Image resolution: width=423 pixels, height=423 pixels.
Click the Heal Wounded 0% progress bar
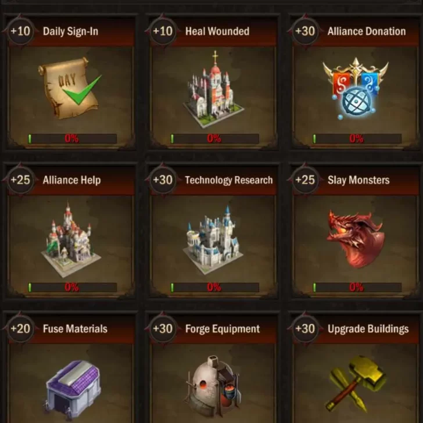pyautogui.click(x=215, y=139)
